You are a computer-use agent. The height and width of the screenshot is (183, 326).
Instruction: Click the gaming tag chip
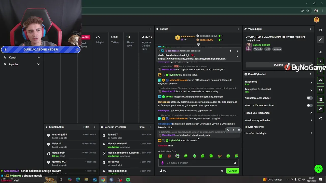(277, 49)
